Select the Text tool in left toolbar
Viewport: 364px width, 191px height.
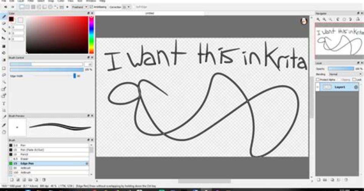point(4,103)
